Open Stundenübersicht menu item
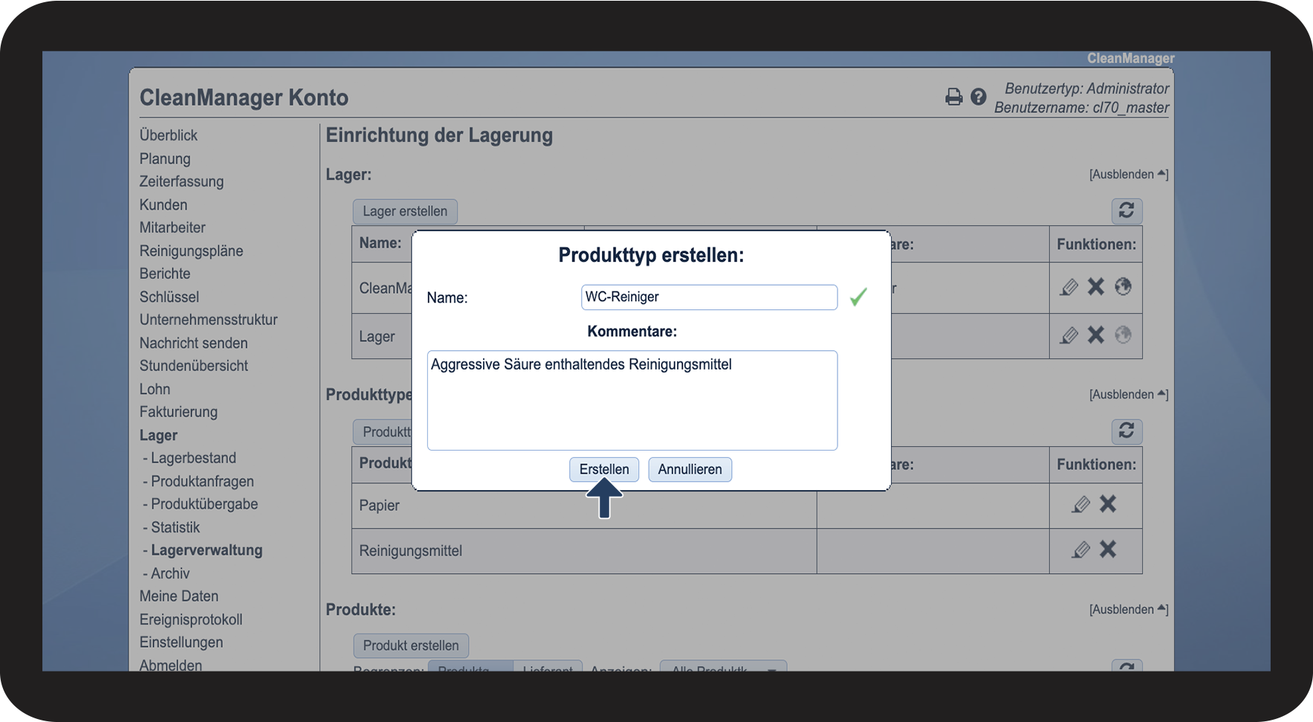Viewport: 1313px width, 722px height. [x=194, y=366]
